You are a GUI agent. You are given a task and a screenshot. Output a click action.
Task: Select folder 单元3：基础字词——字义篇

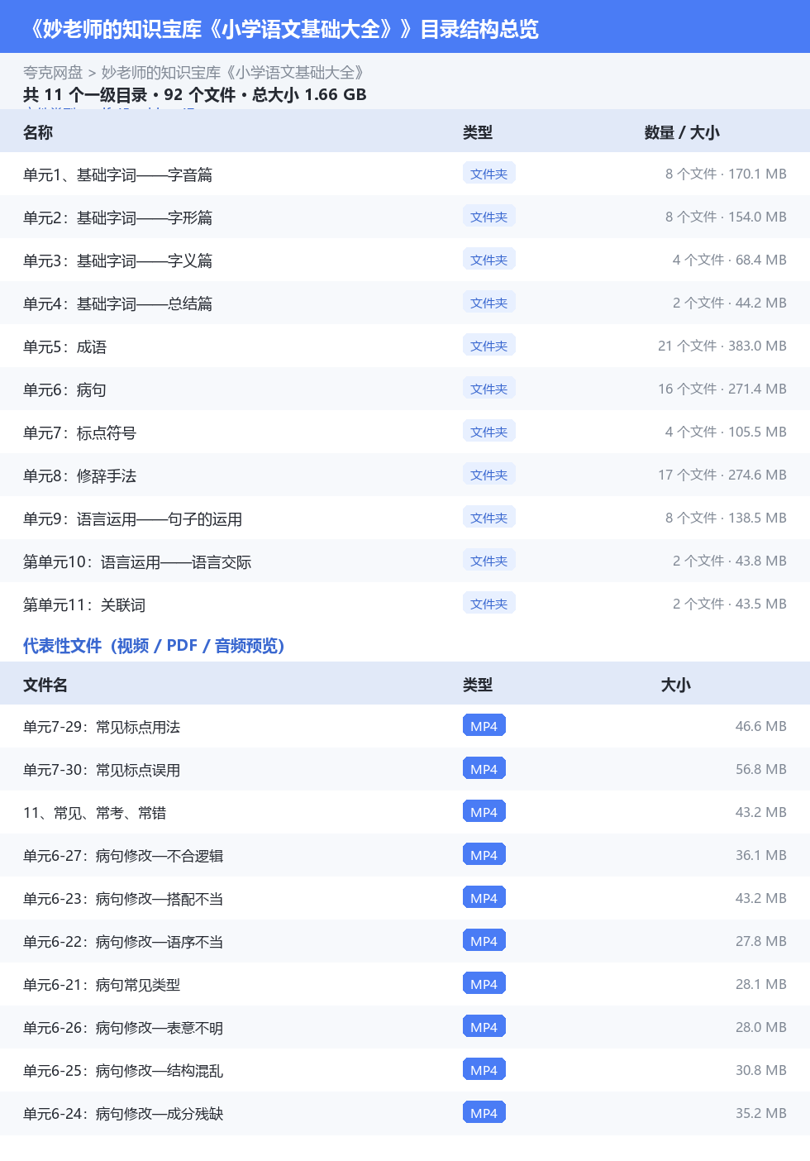(x=117, y=260)
